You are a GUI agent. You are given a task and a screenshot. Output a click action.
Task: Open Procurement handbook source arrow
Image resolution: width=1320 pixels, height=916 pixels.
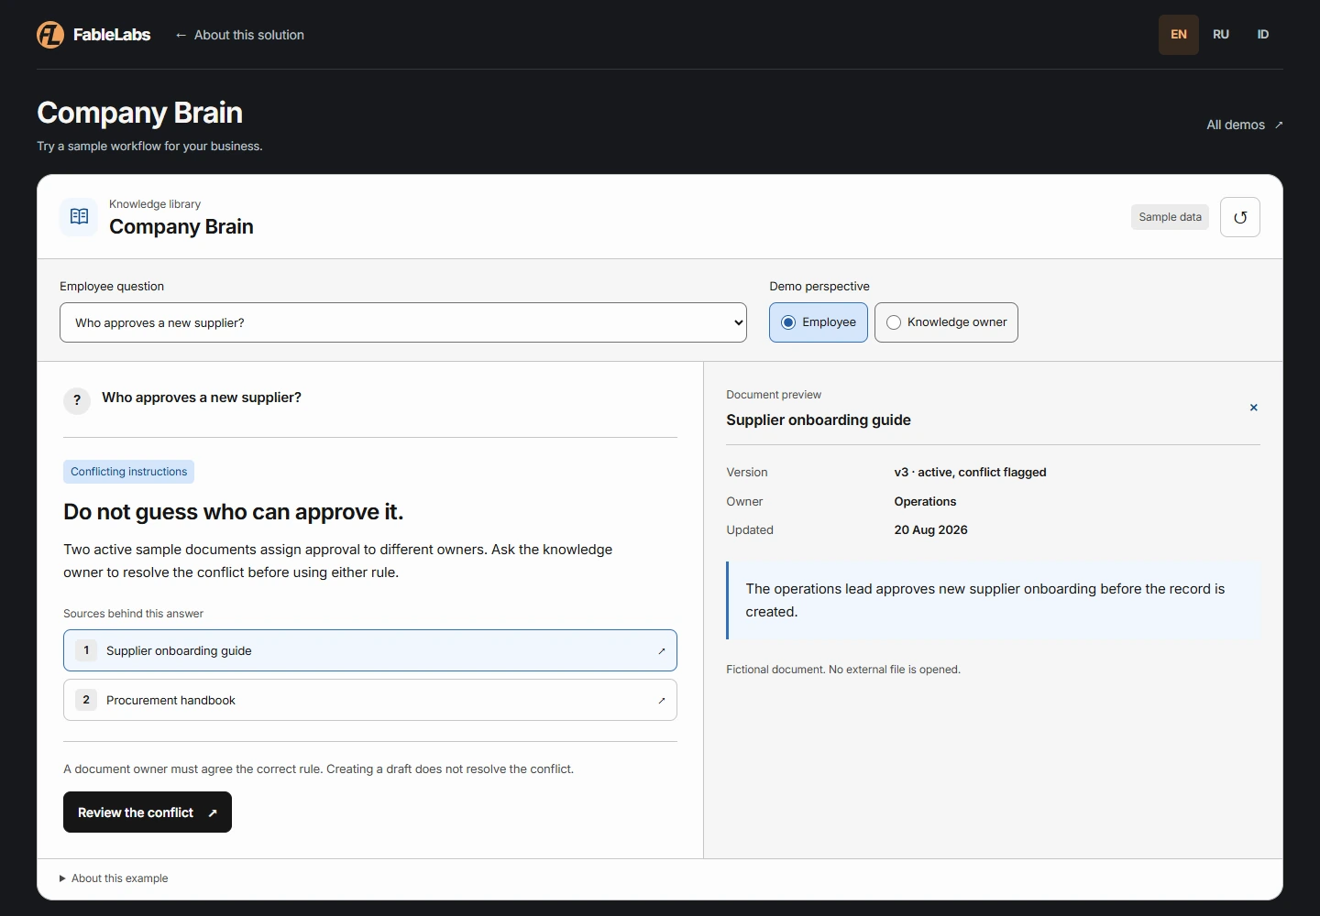point(661,701)
